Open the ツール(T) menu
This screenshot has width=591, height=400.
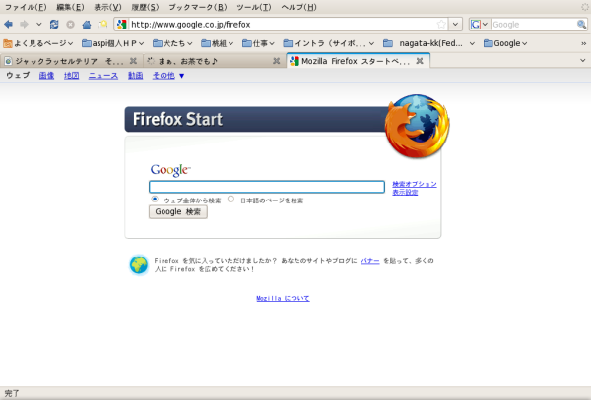tap(254, 7)
